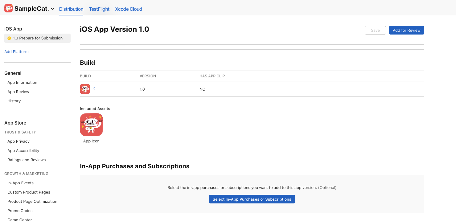This screenshot has height=221, width=456.
Task: Select the 1.0 Prepare for Submission version
Action: click(x=37, y=38)
